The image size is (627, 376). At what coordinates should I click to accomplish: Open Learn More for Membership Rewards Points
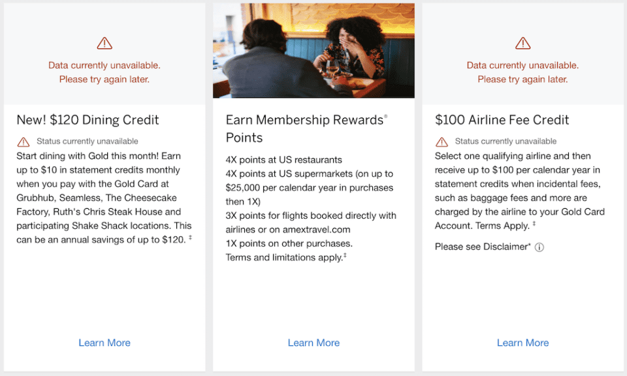[x=313, y=342]
